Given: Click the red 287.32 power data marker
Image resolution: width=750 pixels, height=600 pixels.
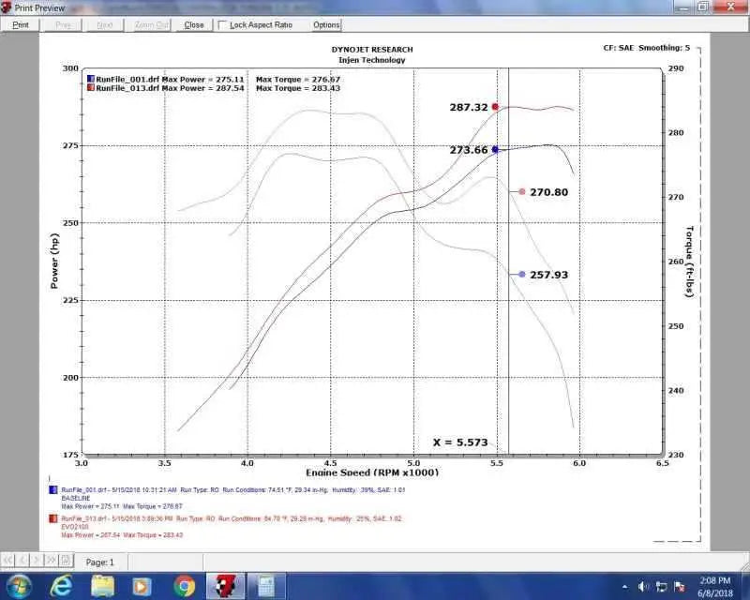Looking at the screenshot, I should [495, 107].
